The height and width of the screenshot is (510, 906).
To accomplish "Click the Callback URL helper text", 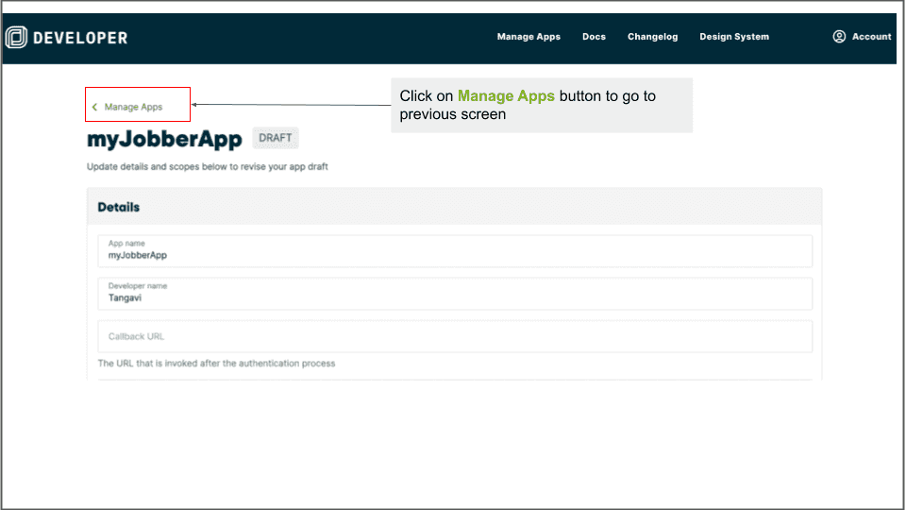I will point(216,364).
